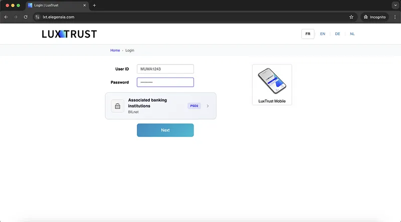Maximize window with green button
Screen dimensions: 401x222
(x=18, y=5)
